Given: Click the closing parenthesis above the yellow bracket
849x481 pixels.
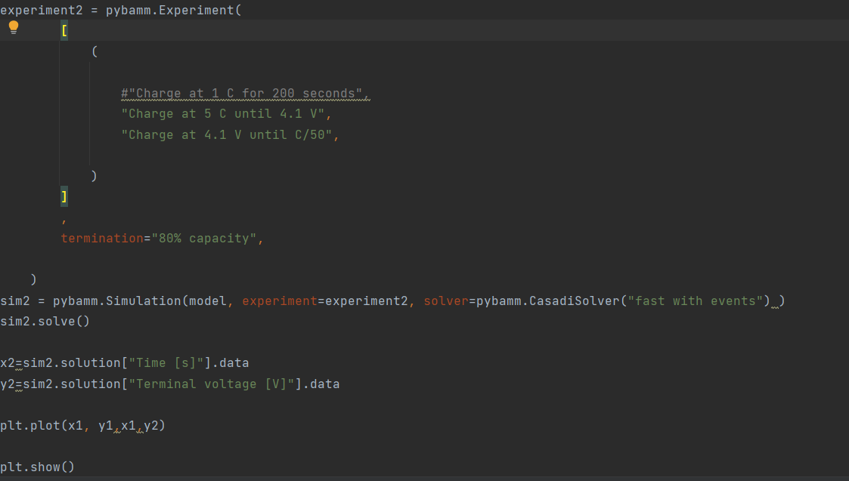Looking at the screenshot, I should (x=95, y=176).
